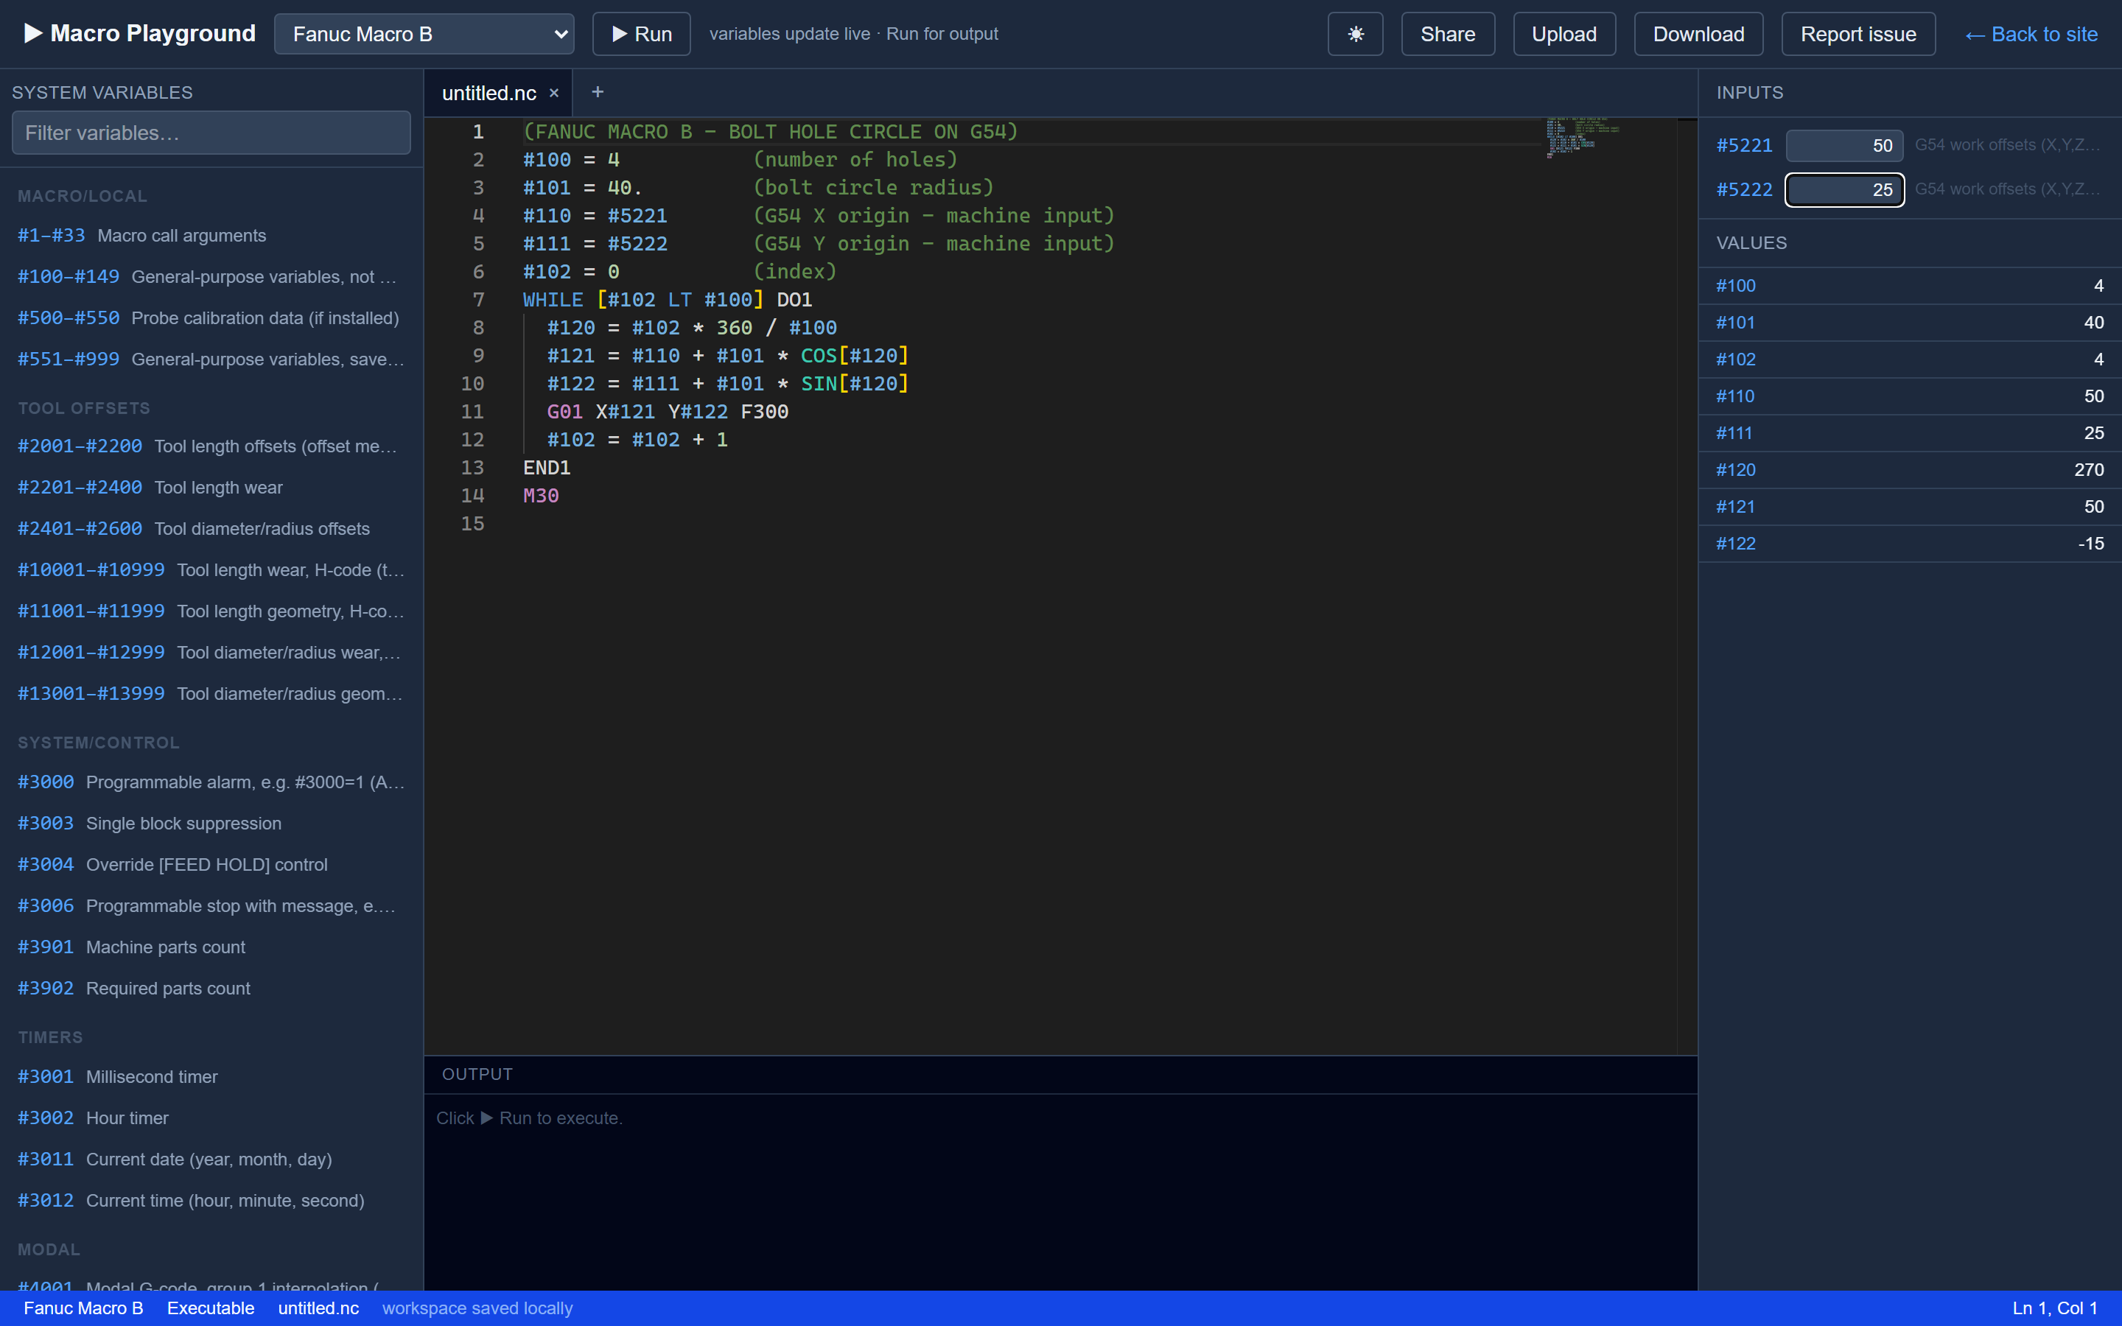Screen dimensions: 2122x1326
Task: Open the Fanuc Macro B dialect dropdown
Action: [x=424, y=34]
